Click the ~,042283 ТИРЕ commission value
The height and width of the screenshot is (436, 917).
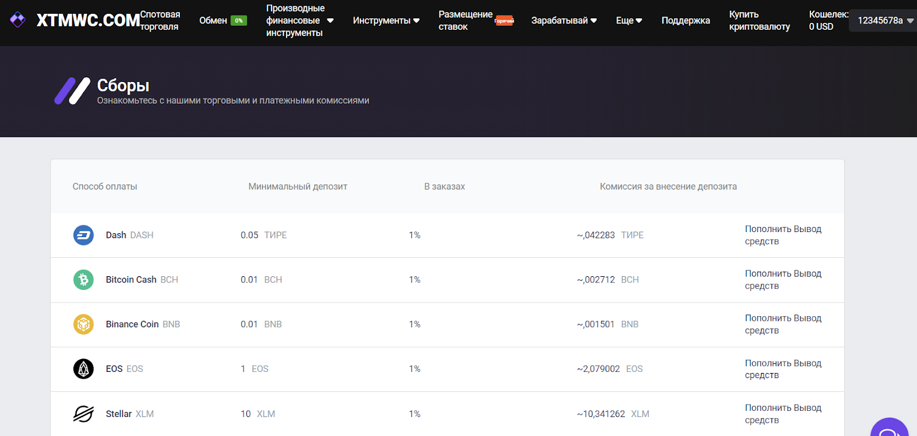610,235
